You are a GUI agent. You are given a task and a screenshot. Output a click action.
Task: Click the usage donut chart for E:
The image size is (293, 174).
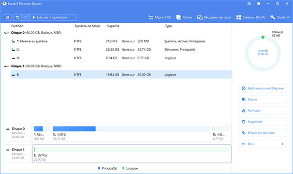coord(263,53)
